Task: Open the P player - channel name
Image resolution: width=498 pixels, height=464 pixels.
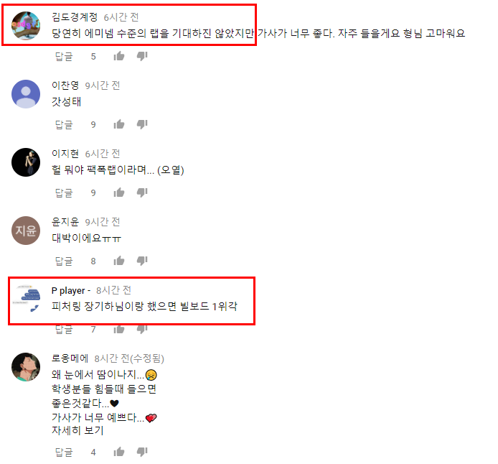Action: click(71, 290)
